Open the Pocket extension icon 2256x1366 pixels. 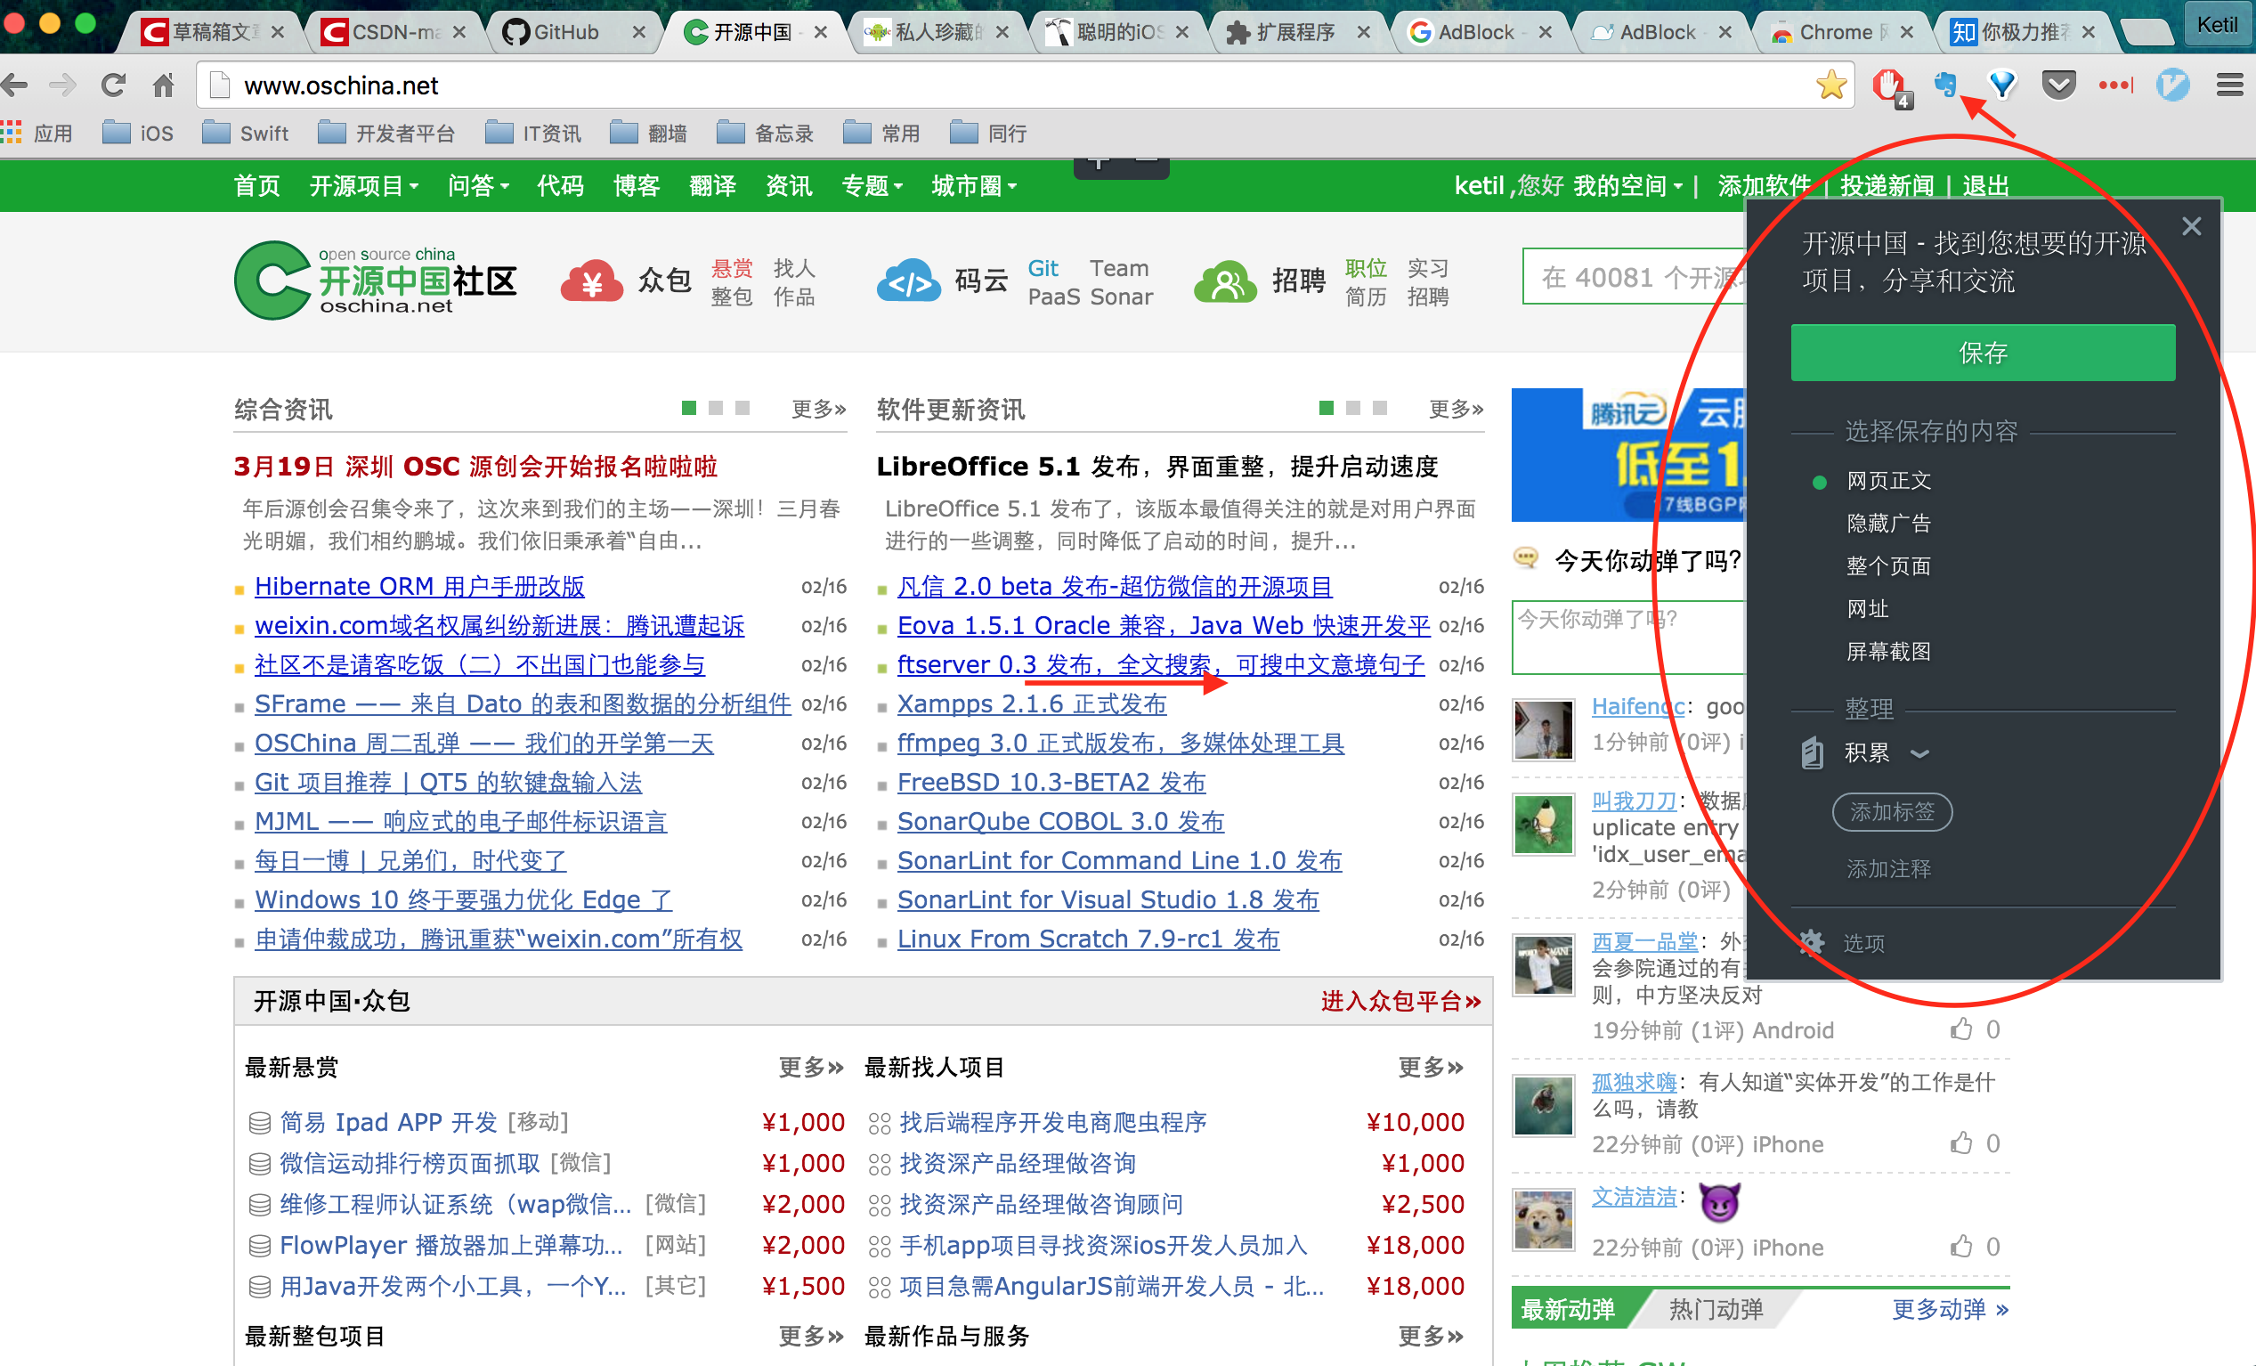[x=2058, y=85]
